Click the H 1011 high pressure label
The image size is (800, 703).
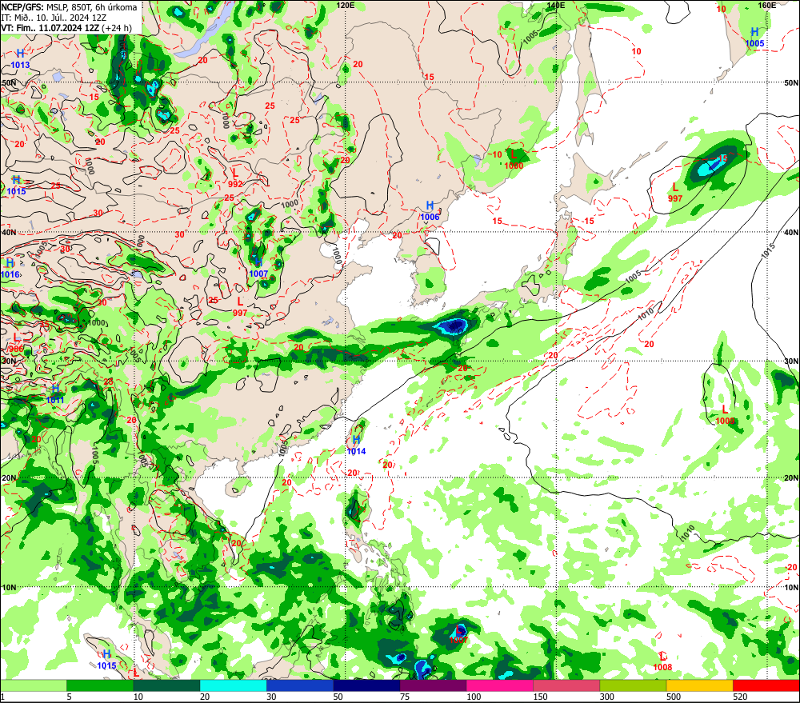pos(55,394)
